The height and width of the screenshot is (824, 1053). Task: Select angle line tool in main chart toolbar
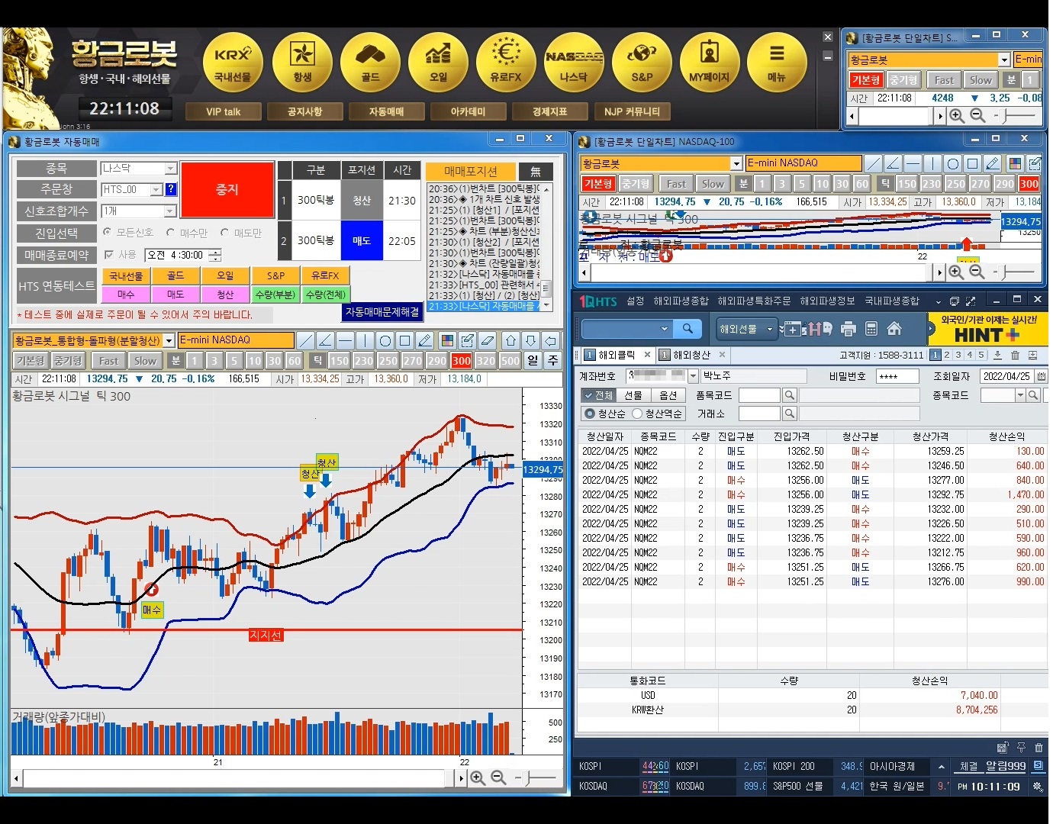coord(325,340)
